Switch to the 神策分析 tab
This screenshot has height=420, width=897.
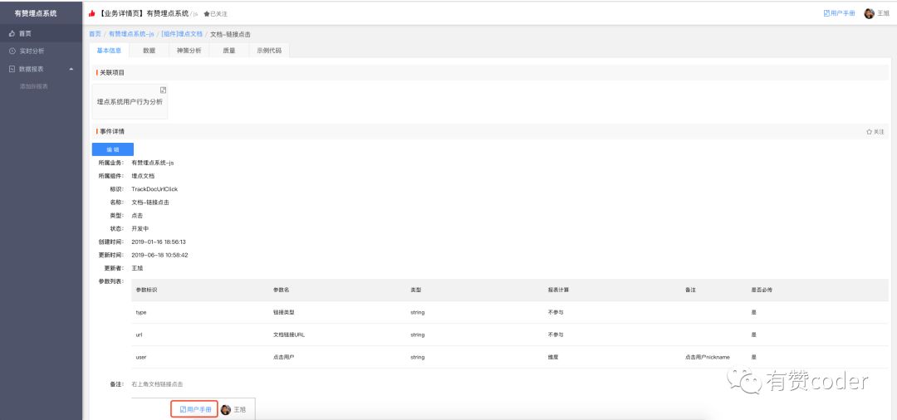(x=189, y=51)
